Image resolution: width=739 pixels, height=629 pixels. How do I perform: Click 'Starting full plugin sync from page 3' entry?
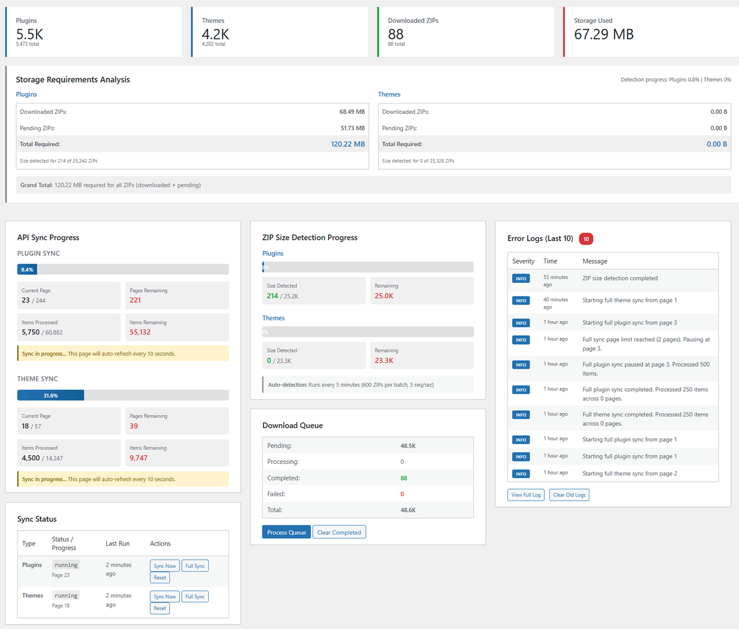[x=613, y=322]
